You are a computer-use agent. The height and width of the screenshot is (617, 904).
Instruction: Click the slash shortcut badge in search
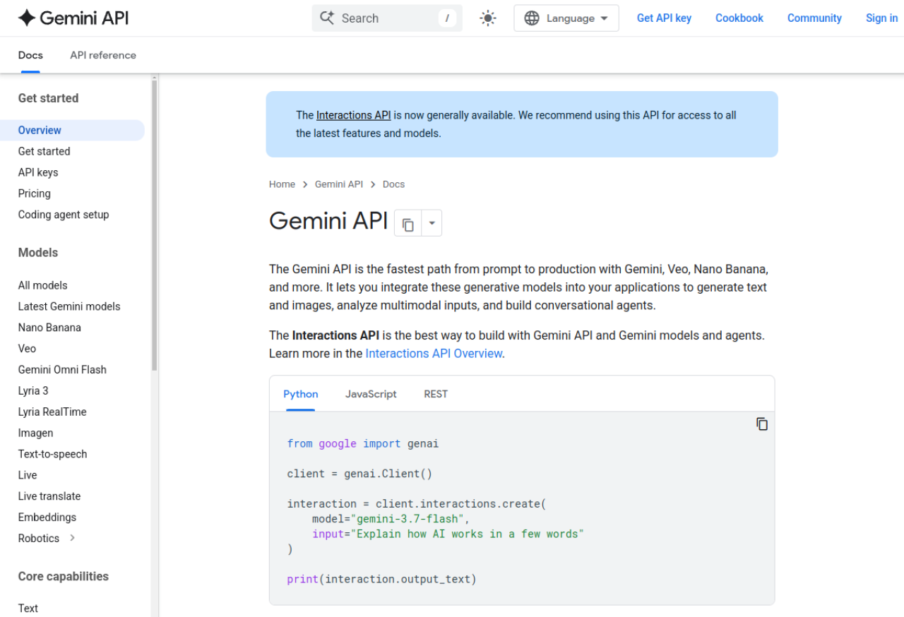(447, 18)
